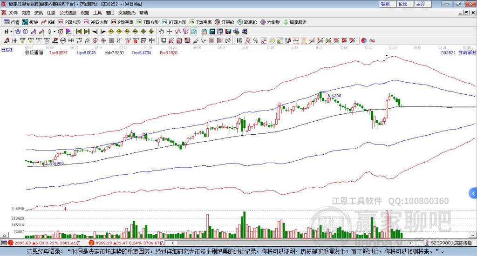
Task: Open the 六角形 hexagon tool
Action: pos(270,22)
